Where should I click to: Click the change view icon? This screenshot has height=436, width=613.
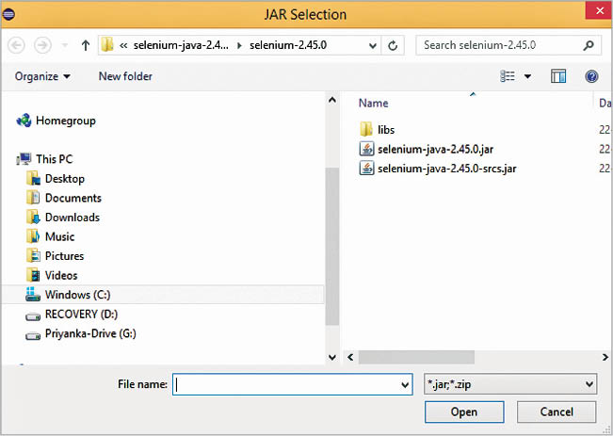508,76
